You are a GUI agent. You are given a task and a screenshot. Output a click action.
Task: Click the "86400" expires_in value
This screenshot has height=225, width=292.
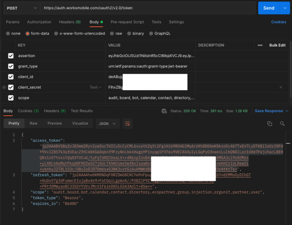point(71,204)
